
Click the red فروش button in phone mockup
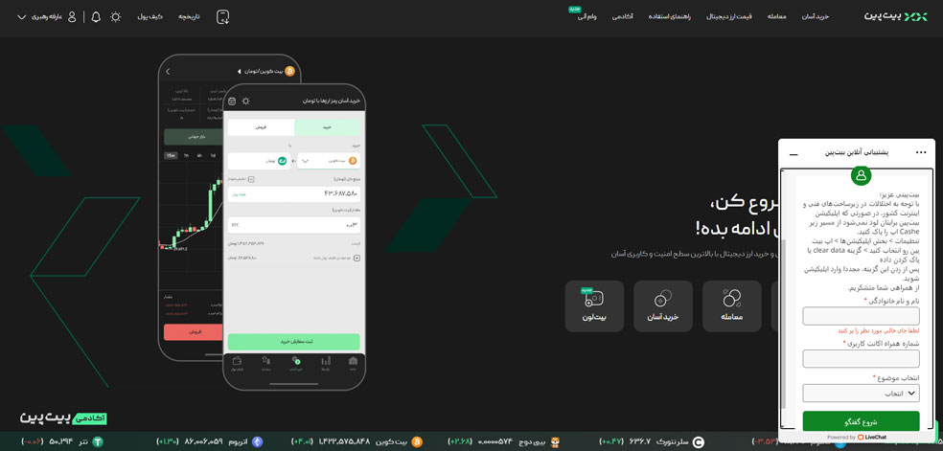pos(194,331)
